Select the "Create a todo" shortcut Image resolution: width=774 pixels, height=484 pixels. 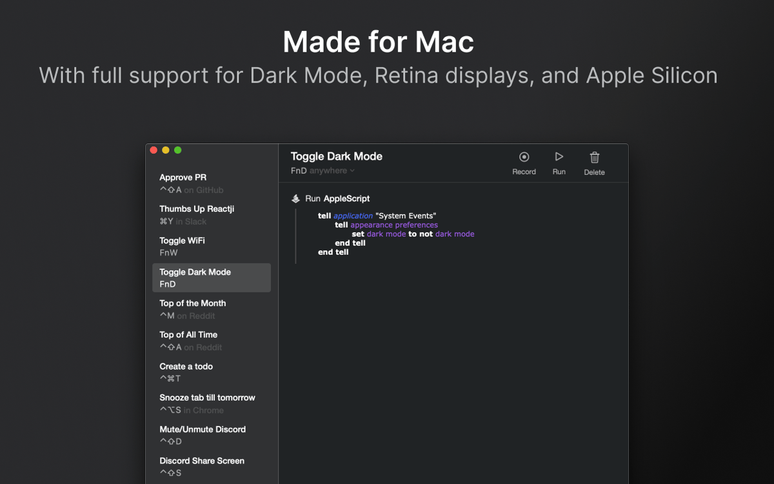click(186, 366)
